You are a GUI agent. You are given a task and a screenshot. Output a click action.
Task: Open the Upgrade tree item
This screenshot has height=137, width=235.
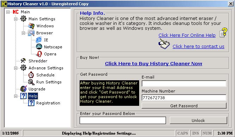point(37,89)
